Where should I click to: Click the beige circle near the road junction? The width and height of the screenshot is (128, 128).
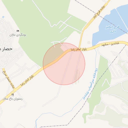click(89, 42)
